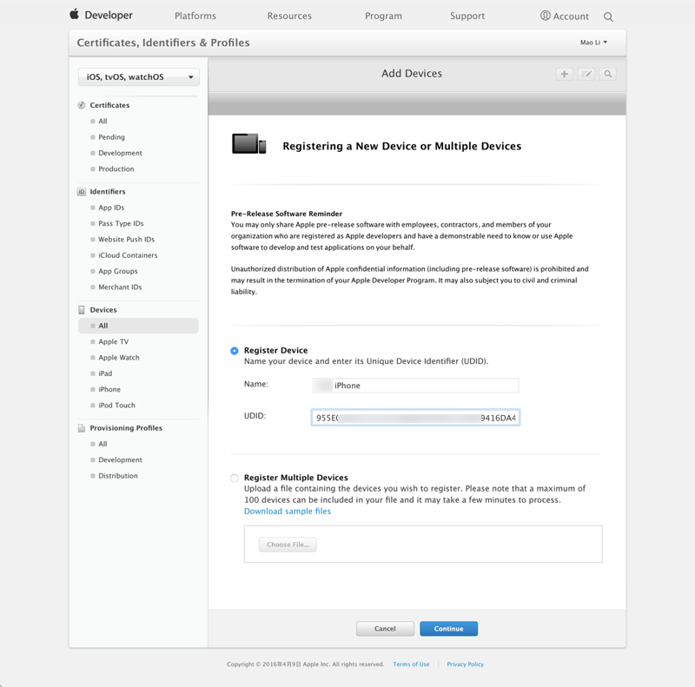Open the Platforms menu
This screenshot has width=695, height=687.
tap(195, 16)
